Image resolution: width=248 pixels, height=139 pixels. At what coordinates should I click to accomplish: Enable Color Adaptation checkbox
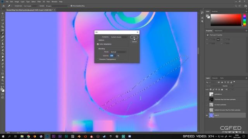pyautogui.click(x=98, y=44)
